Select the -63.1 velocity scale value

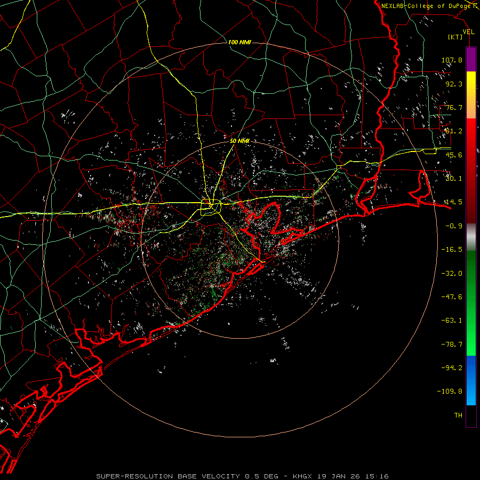tap(452, 321)
